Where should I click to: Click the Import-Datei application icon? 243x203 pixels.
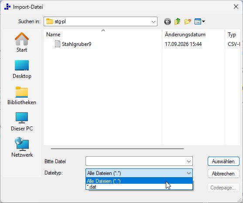point(7,7)
